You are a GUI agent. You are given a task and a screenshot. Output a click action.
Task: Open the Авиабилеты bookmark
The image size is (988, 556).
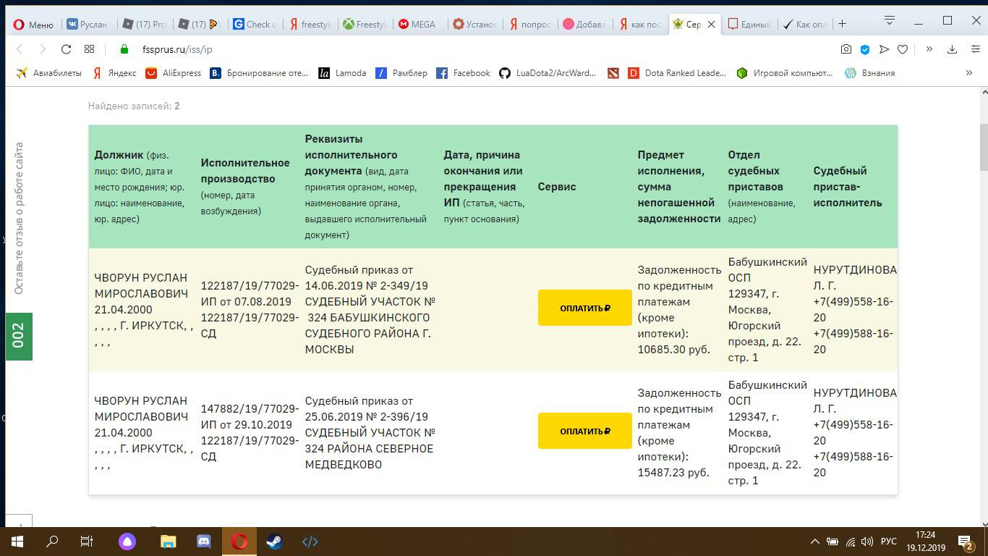coord(48,72)
